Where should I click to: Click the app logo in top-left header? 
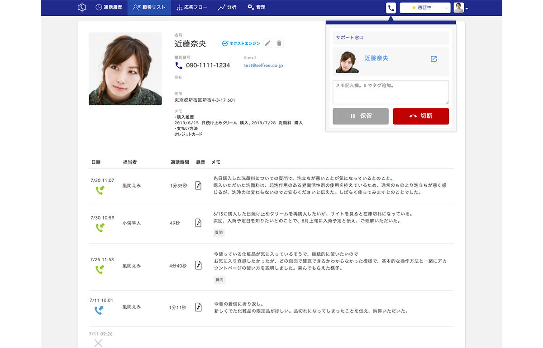(81, 8)
